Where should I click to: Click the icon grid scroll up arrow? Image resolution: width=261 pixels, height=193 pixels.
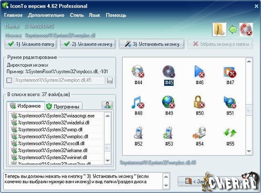tap(249, 62)
